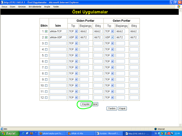
Task: Click row 3 empty name field
Action: pos(58,43)
